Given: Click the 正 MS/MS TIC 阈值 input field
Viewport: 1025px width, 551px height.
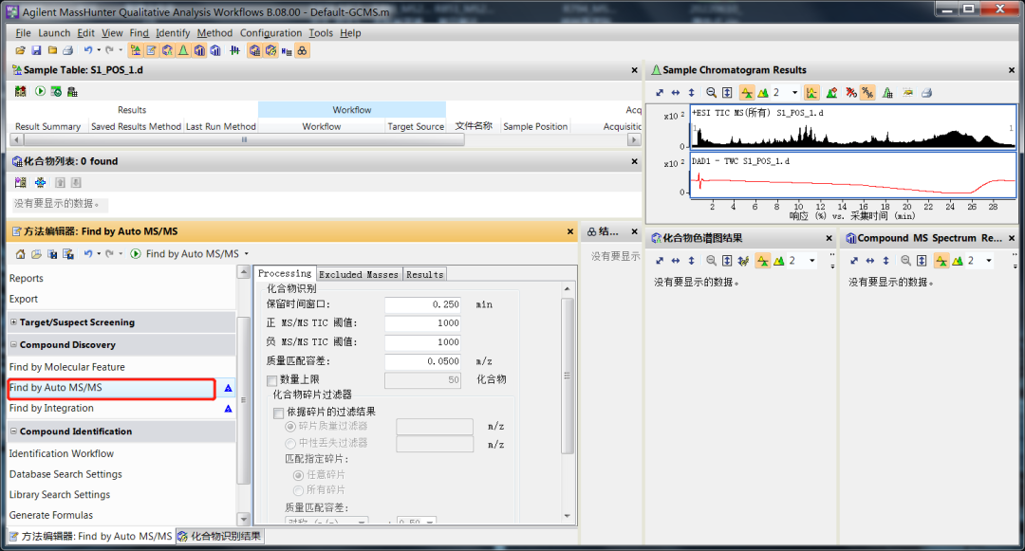Looking at the screenshot, I should tap(423, 323).
